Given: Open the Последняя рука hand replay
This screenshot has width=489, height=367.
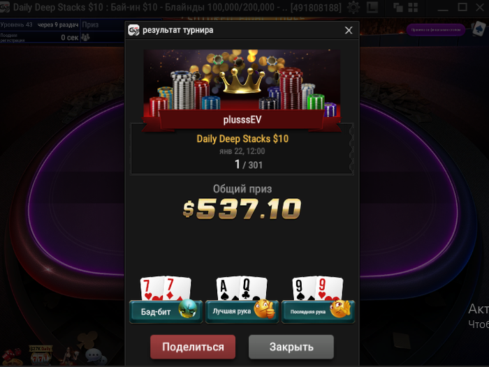Looking at the screenshot, I should point(318,311).
